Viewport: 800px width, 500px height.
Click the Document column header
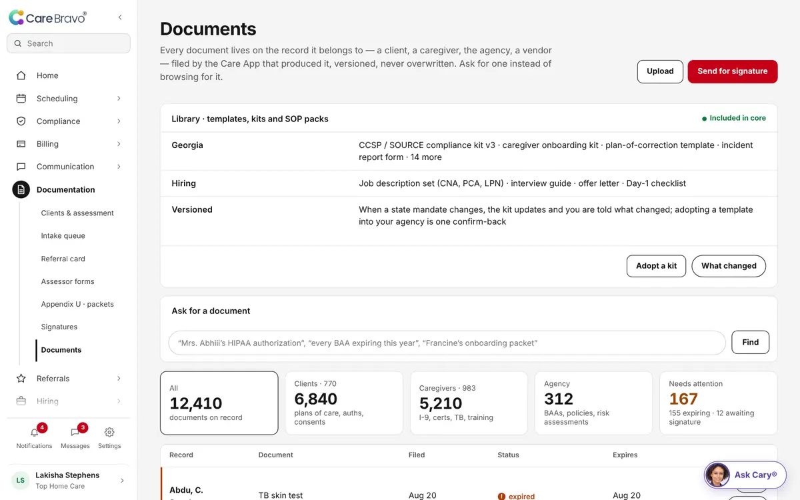pos(276,455)
